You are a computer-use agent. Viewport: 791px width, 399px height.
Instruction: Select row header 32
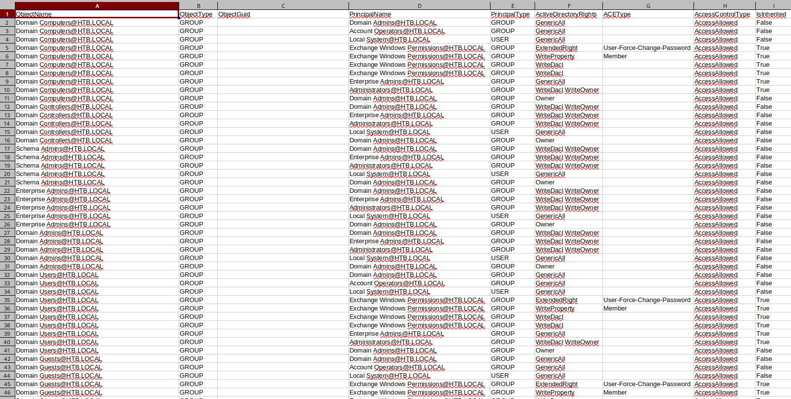pos(7,275)
